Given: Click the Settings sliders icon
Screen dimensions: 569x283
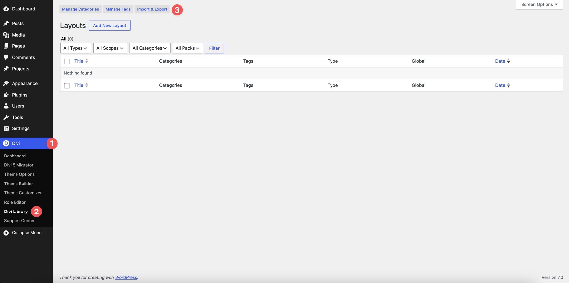Looking at the screenshot, I should click(x=6, y=128).
